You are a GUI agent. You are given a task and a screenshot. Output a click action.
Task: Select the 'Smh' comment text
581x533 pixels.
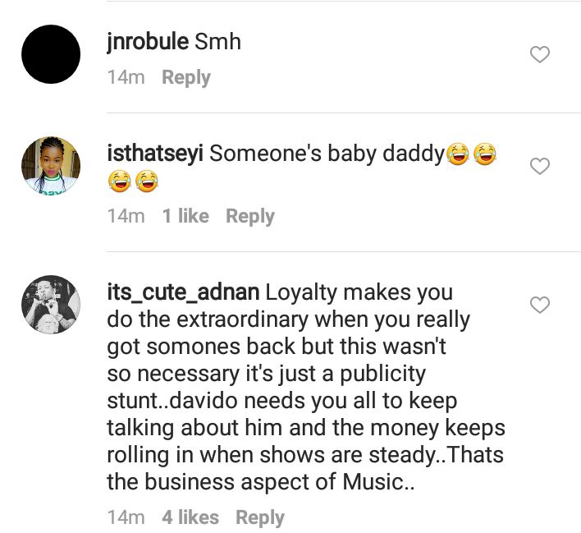pyautogui.click(x=218, y=42)
